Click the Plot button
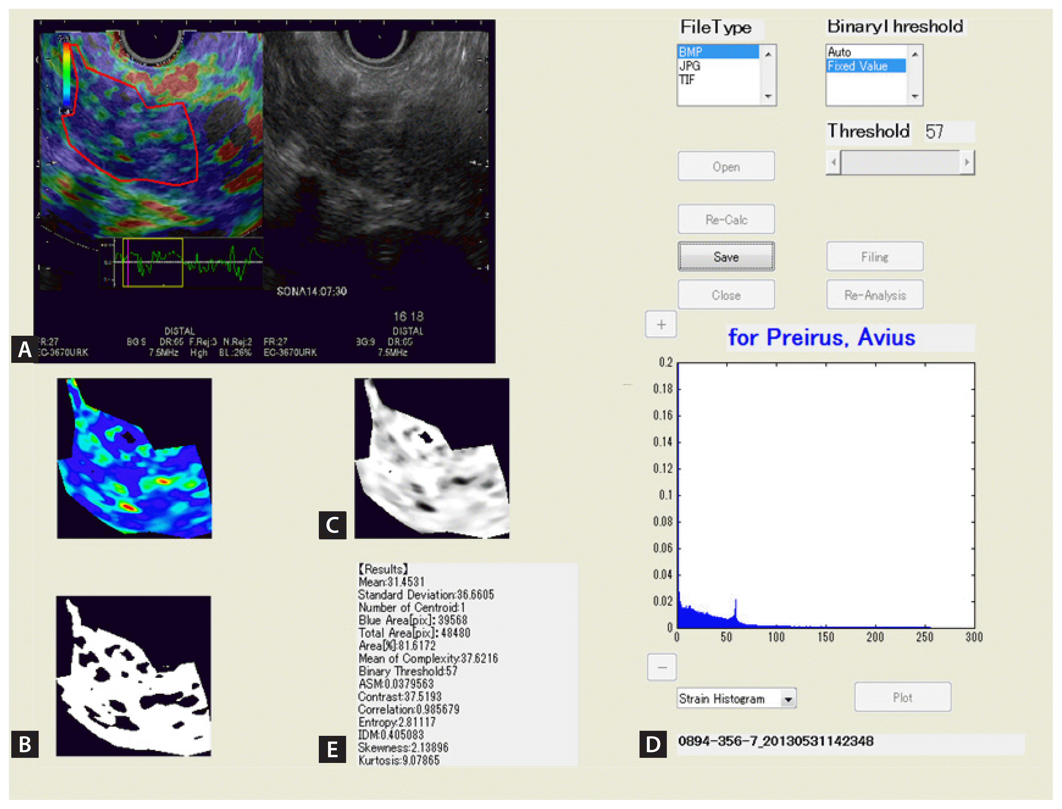 click(903, 697)
